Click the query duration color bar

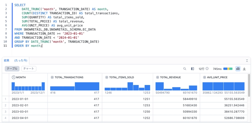click(228, 69)
